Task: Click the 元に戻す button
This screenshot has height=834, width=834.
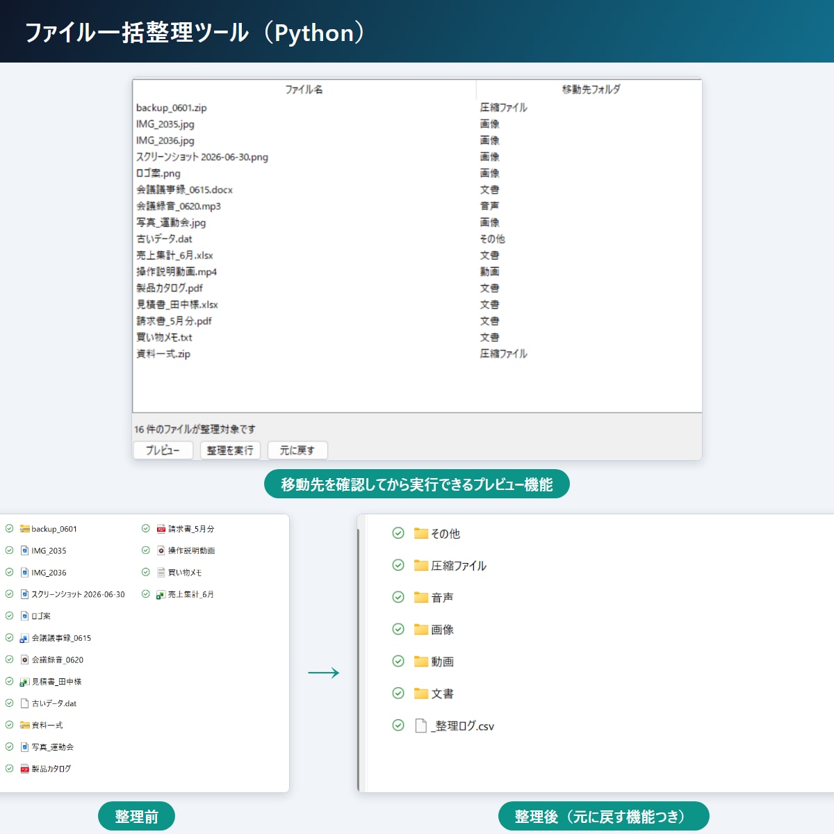Action: tap(297, 450)
